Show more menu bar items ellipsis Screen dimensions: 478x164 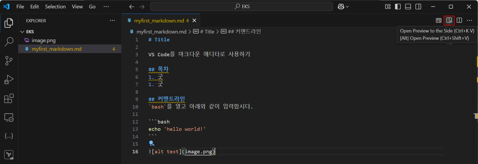[x=106, y=7]
